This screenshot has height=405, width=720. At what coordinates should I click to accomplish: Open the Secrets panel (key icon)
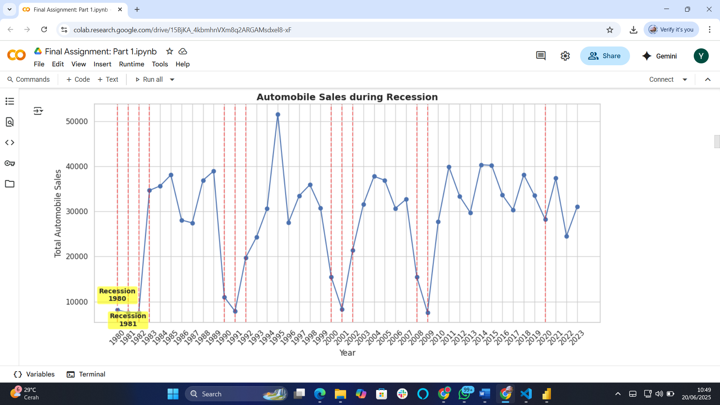click(9, 163)
